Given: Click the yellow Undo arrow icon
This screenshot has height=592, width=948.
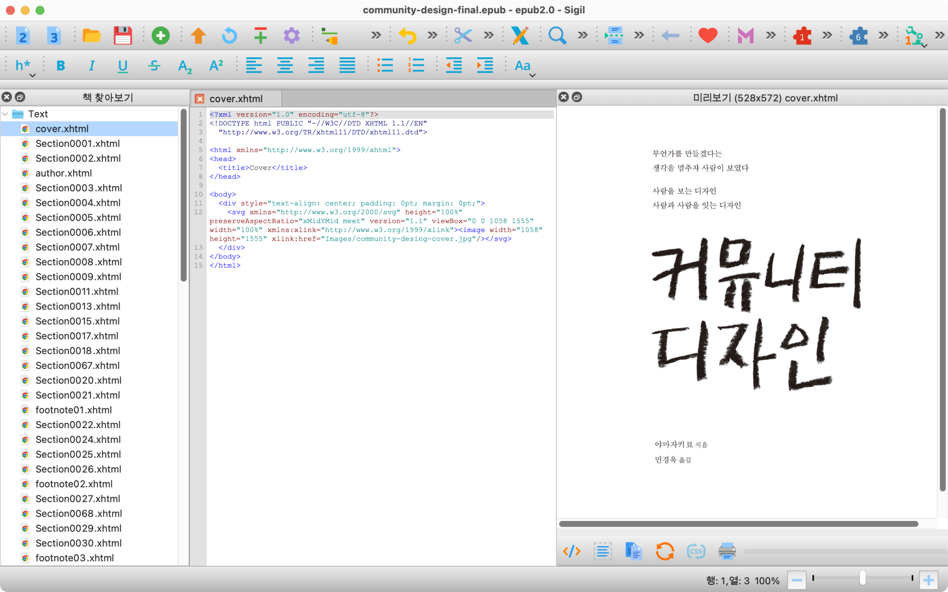Looking at the screenshot, I should click(x=407, y=36).
